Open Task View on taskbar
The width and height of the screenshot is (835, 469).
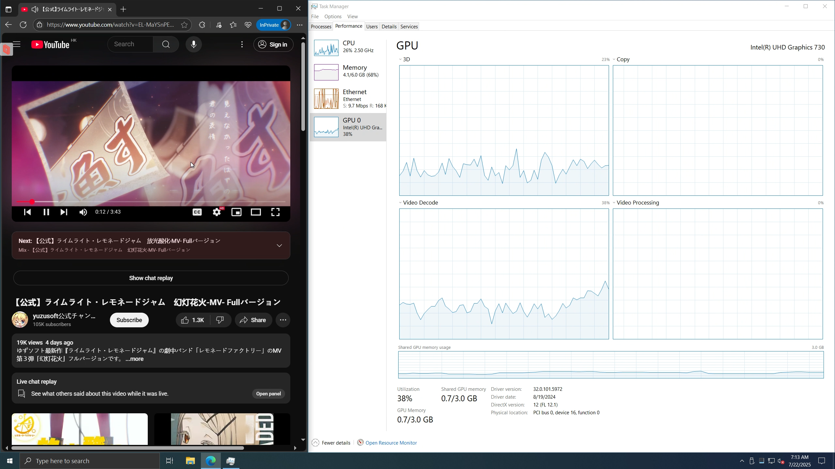tap(170, 461)
